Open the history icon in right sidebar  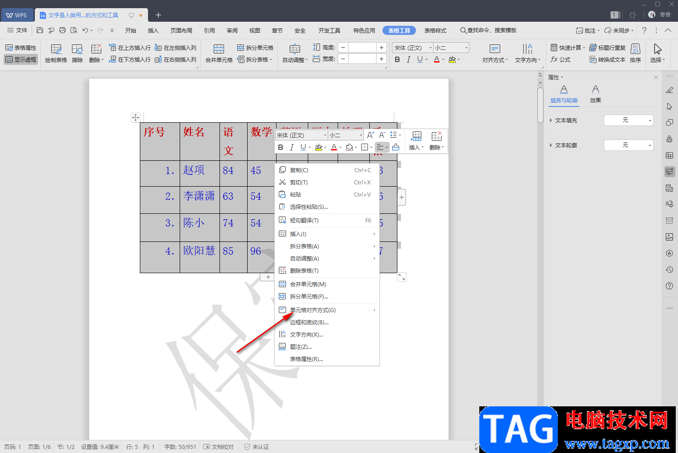pos(669,270)
